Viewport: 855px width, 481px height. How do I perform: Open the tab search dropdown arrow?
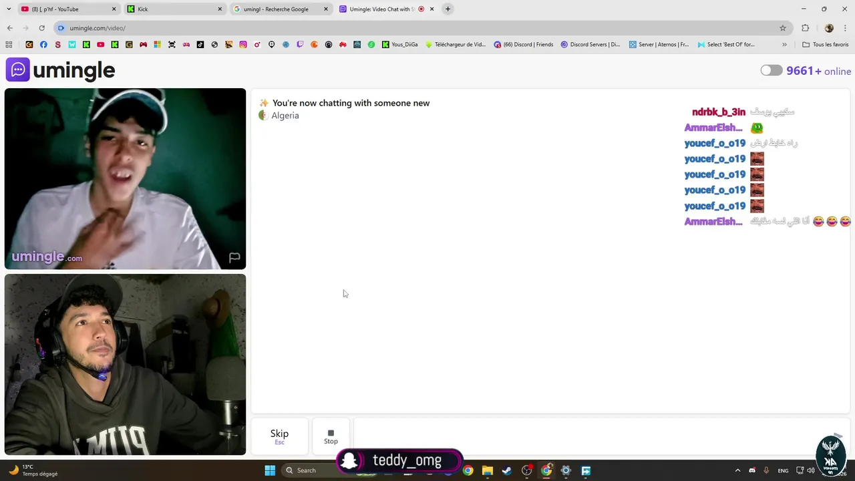(9, 9)
